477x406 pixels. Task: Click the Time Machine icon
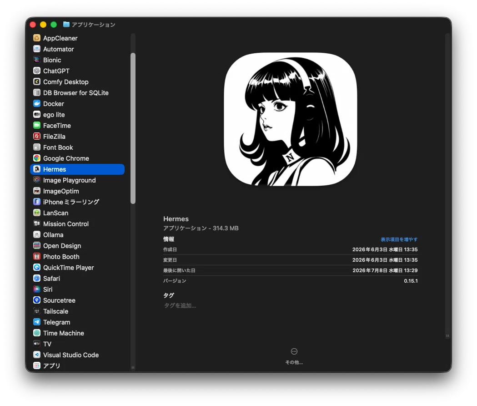pyautogui.click(x=37, y=333)
